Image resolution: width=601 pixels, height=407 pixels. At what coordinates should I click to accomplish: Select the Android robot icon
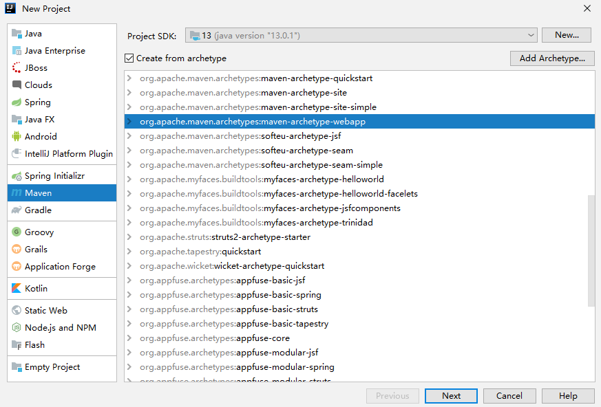tap(17, 137)
